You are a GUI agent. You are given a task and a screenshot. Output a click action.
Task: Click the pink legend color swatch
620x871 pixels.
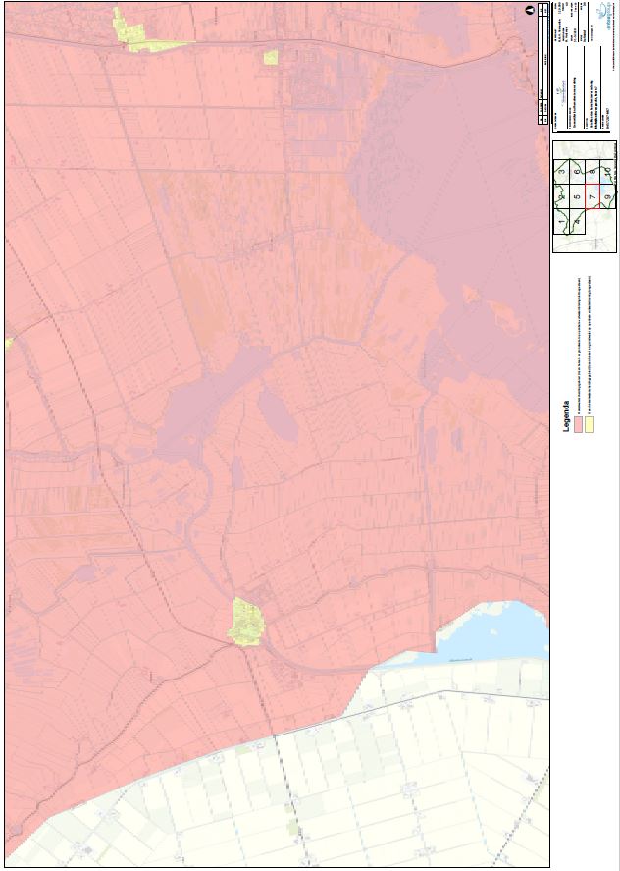point(580,425)
